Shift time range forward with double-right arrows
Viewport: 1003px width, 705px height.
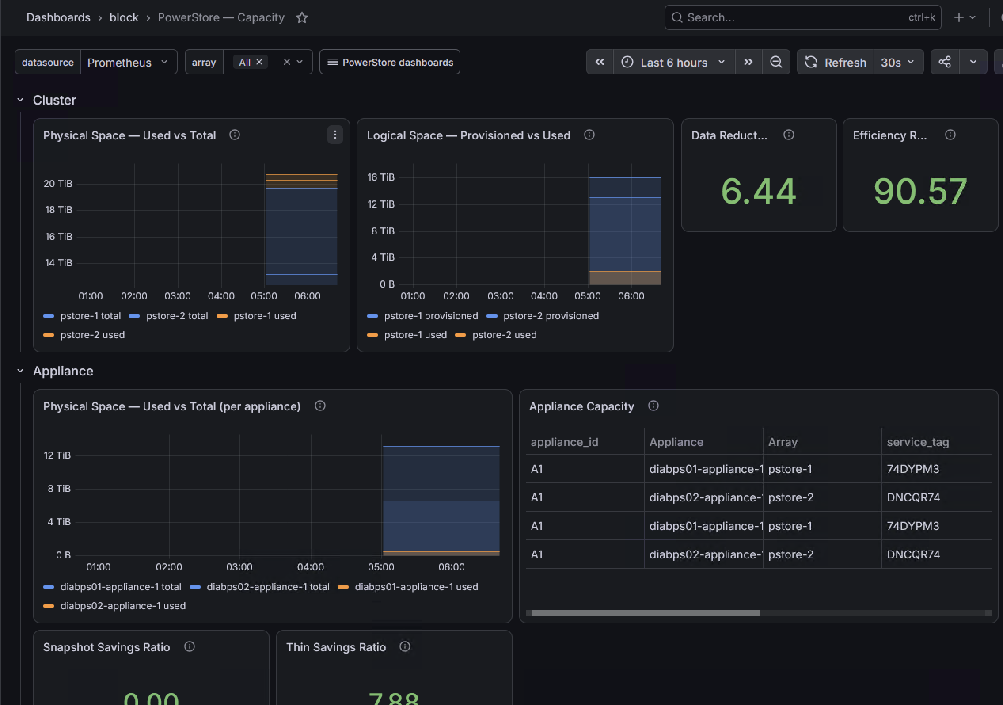tap(748, 62)
